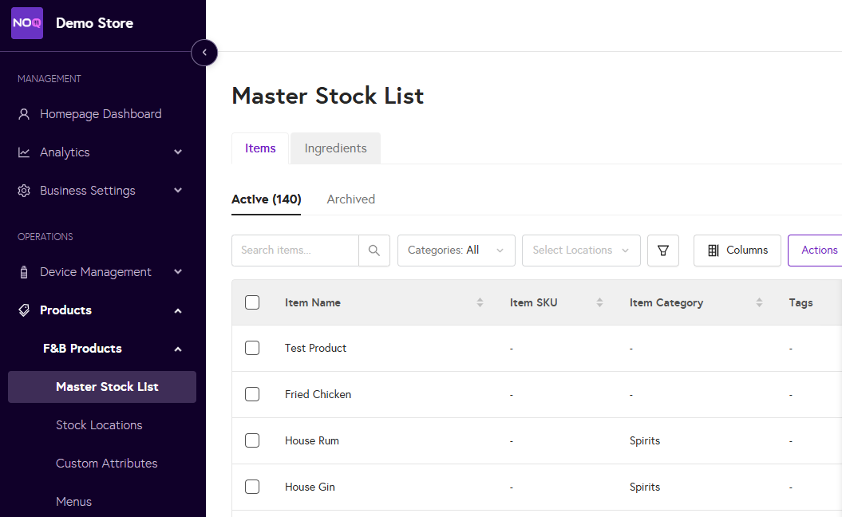Viewport: 842px width, 517px height.
Task: Click into the Search items field
Action: point(295,251)
